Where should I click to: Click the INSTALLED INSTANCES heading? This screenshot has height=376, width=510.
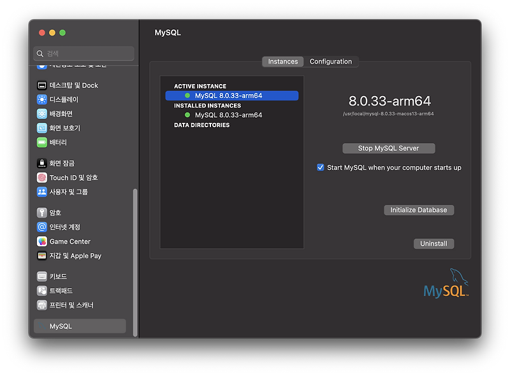(208, 106)
